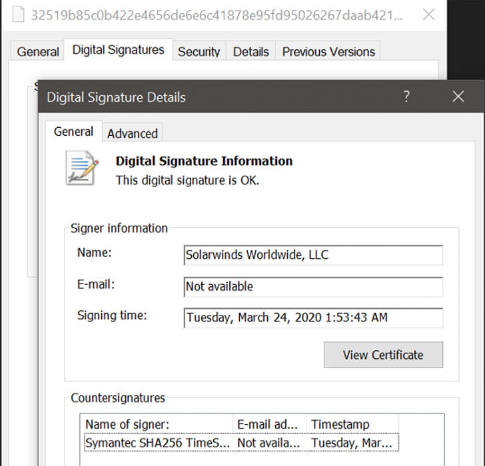Go to the Previous Versions tab

click(x=328, y=52)
